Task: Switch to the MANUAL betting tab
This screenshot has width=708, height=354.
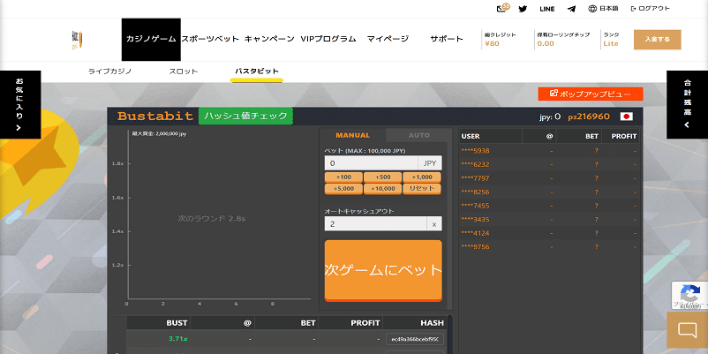Action: (x=352, y=135)
